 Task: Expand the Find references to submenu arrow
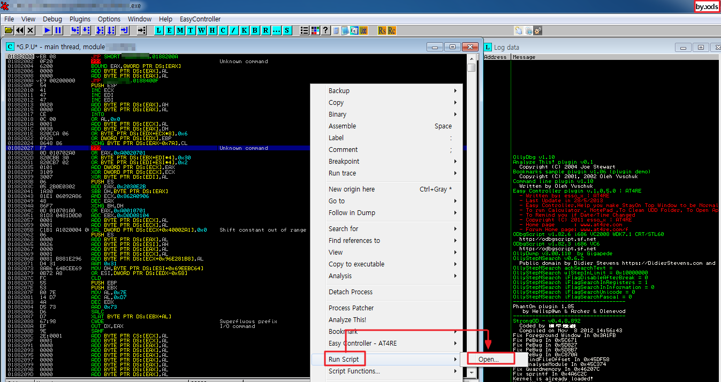click(x=456, y=241)
